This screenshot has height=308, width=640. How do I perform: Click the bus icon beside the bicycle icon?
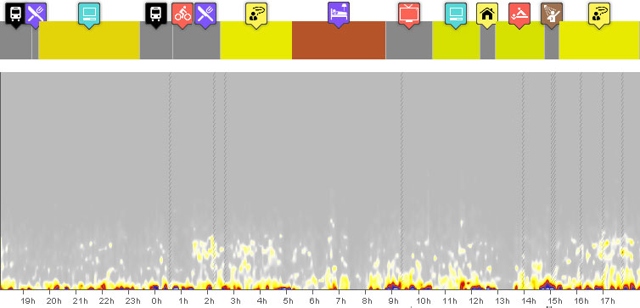pyautogui.click(x=156, y=15)
